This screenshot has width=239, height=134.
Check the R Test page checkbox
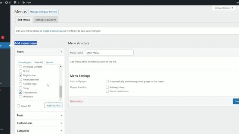coord(21,71)
